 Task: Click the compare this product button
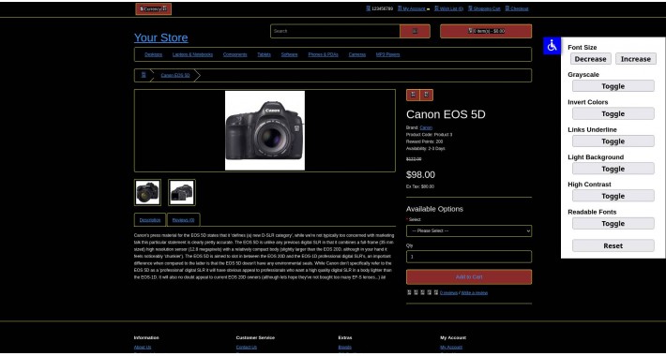coord(427,95)
